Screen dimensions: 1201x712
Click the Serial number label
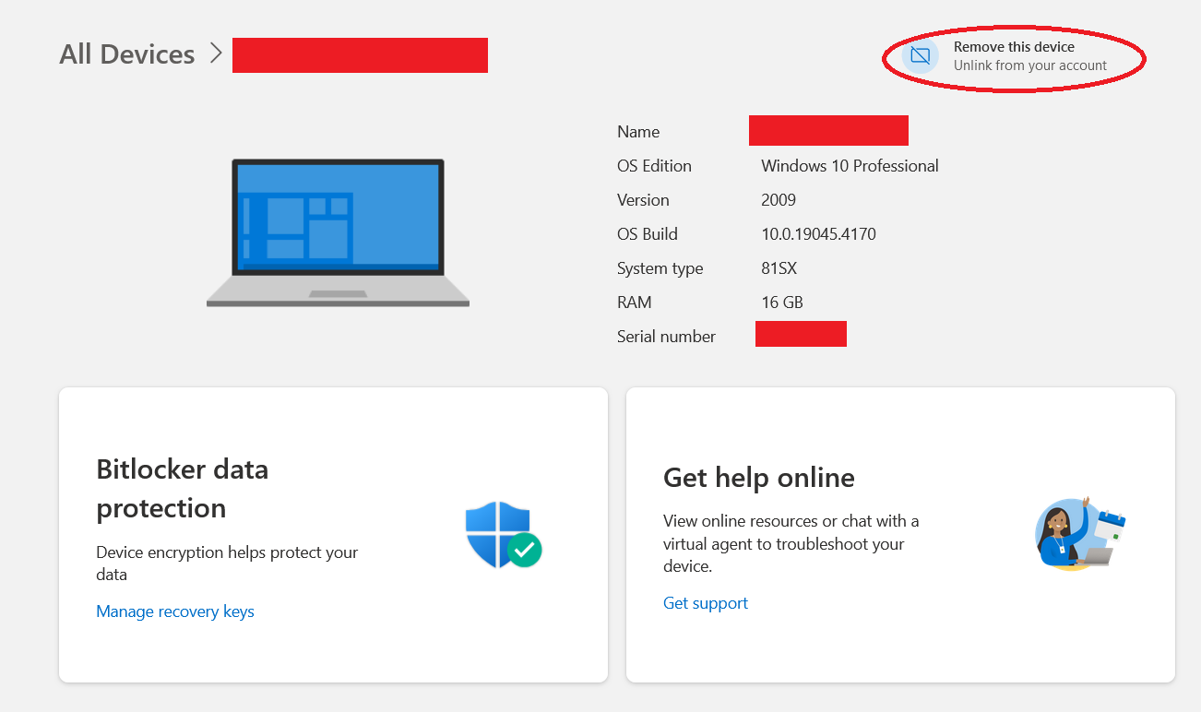[666, 337]
